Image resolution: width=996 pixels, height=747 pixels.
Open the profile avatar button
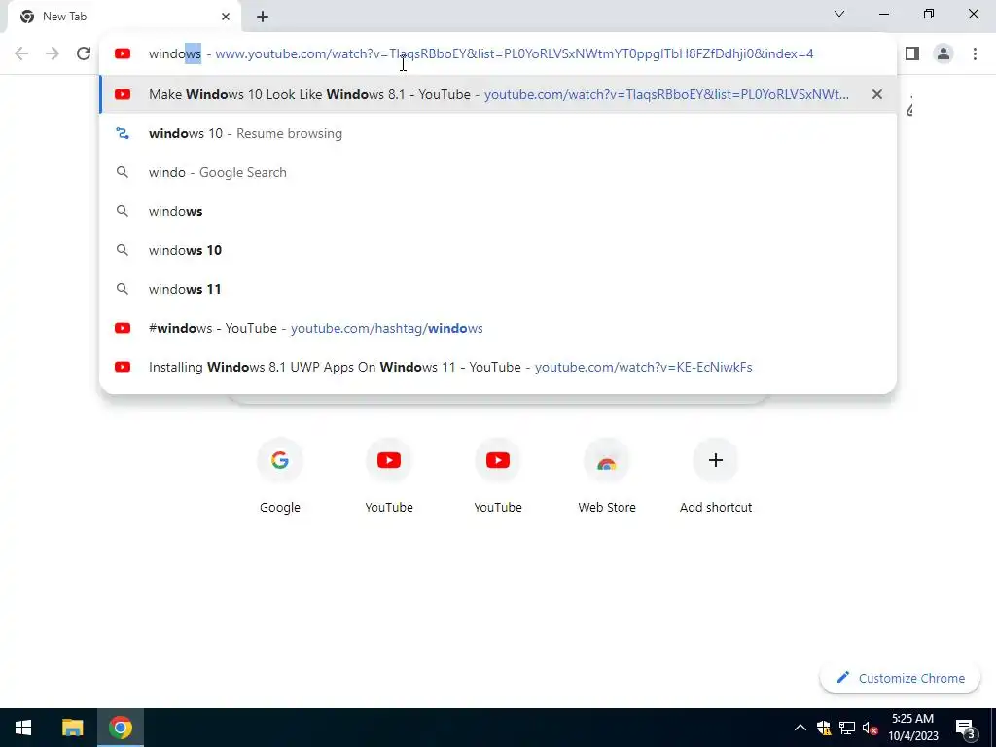click(x=943, y=53)
